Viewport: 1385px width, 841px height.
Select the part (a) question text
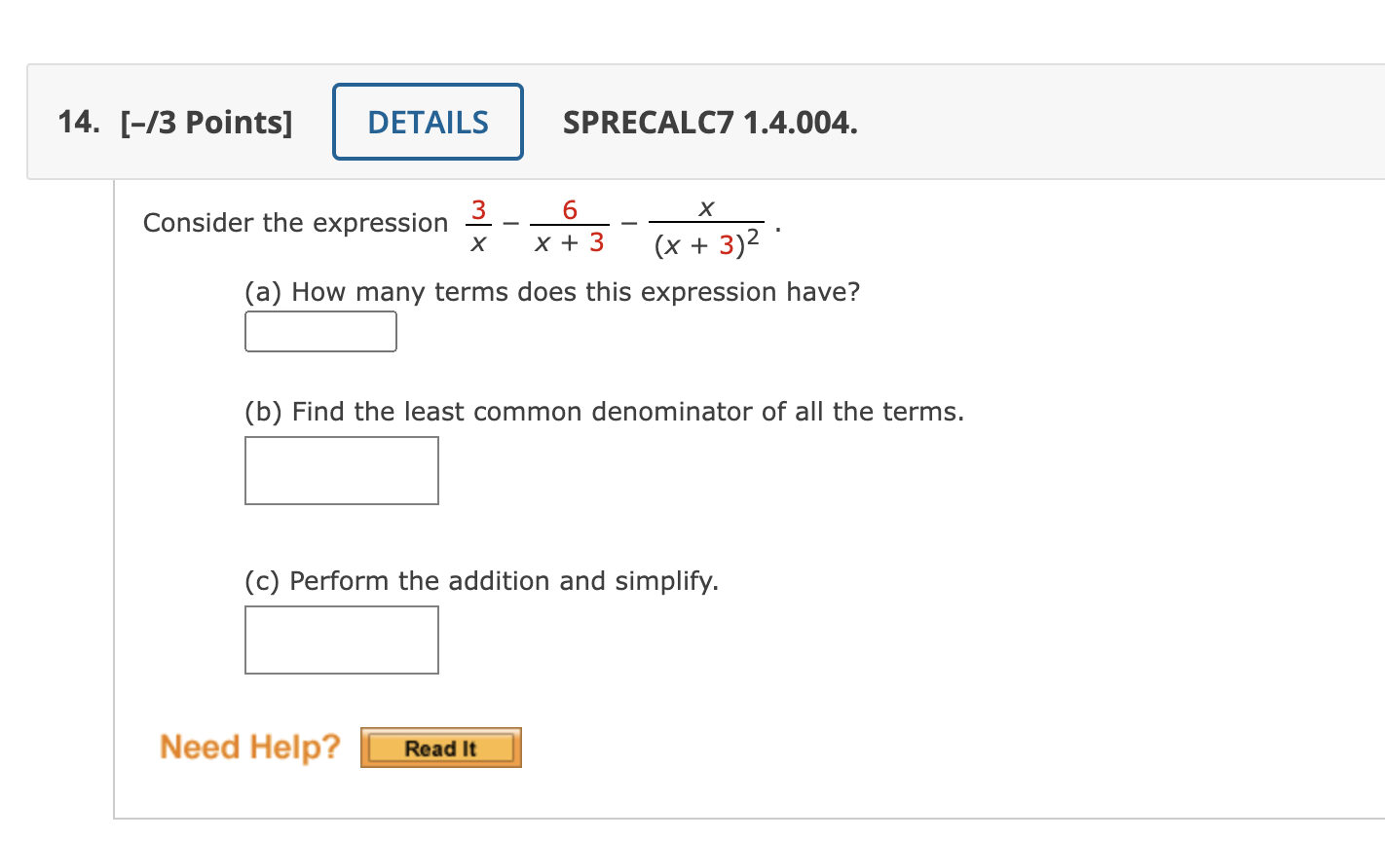551,291
